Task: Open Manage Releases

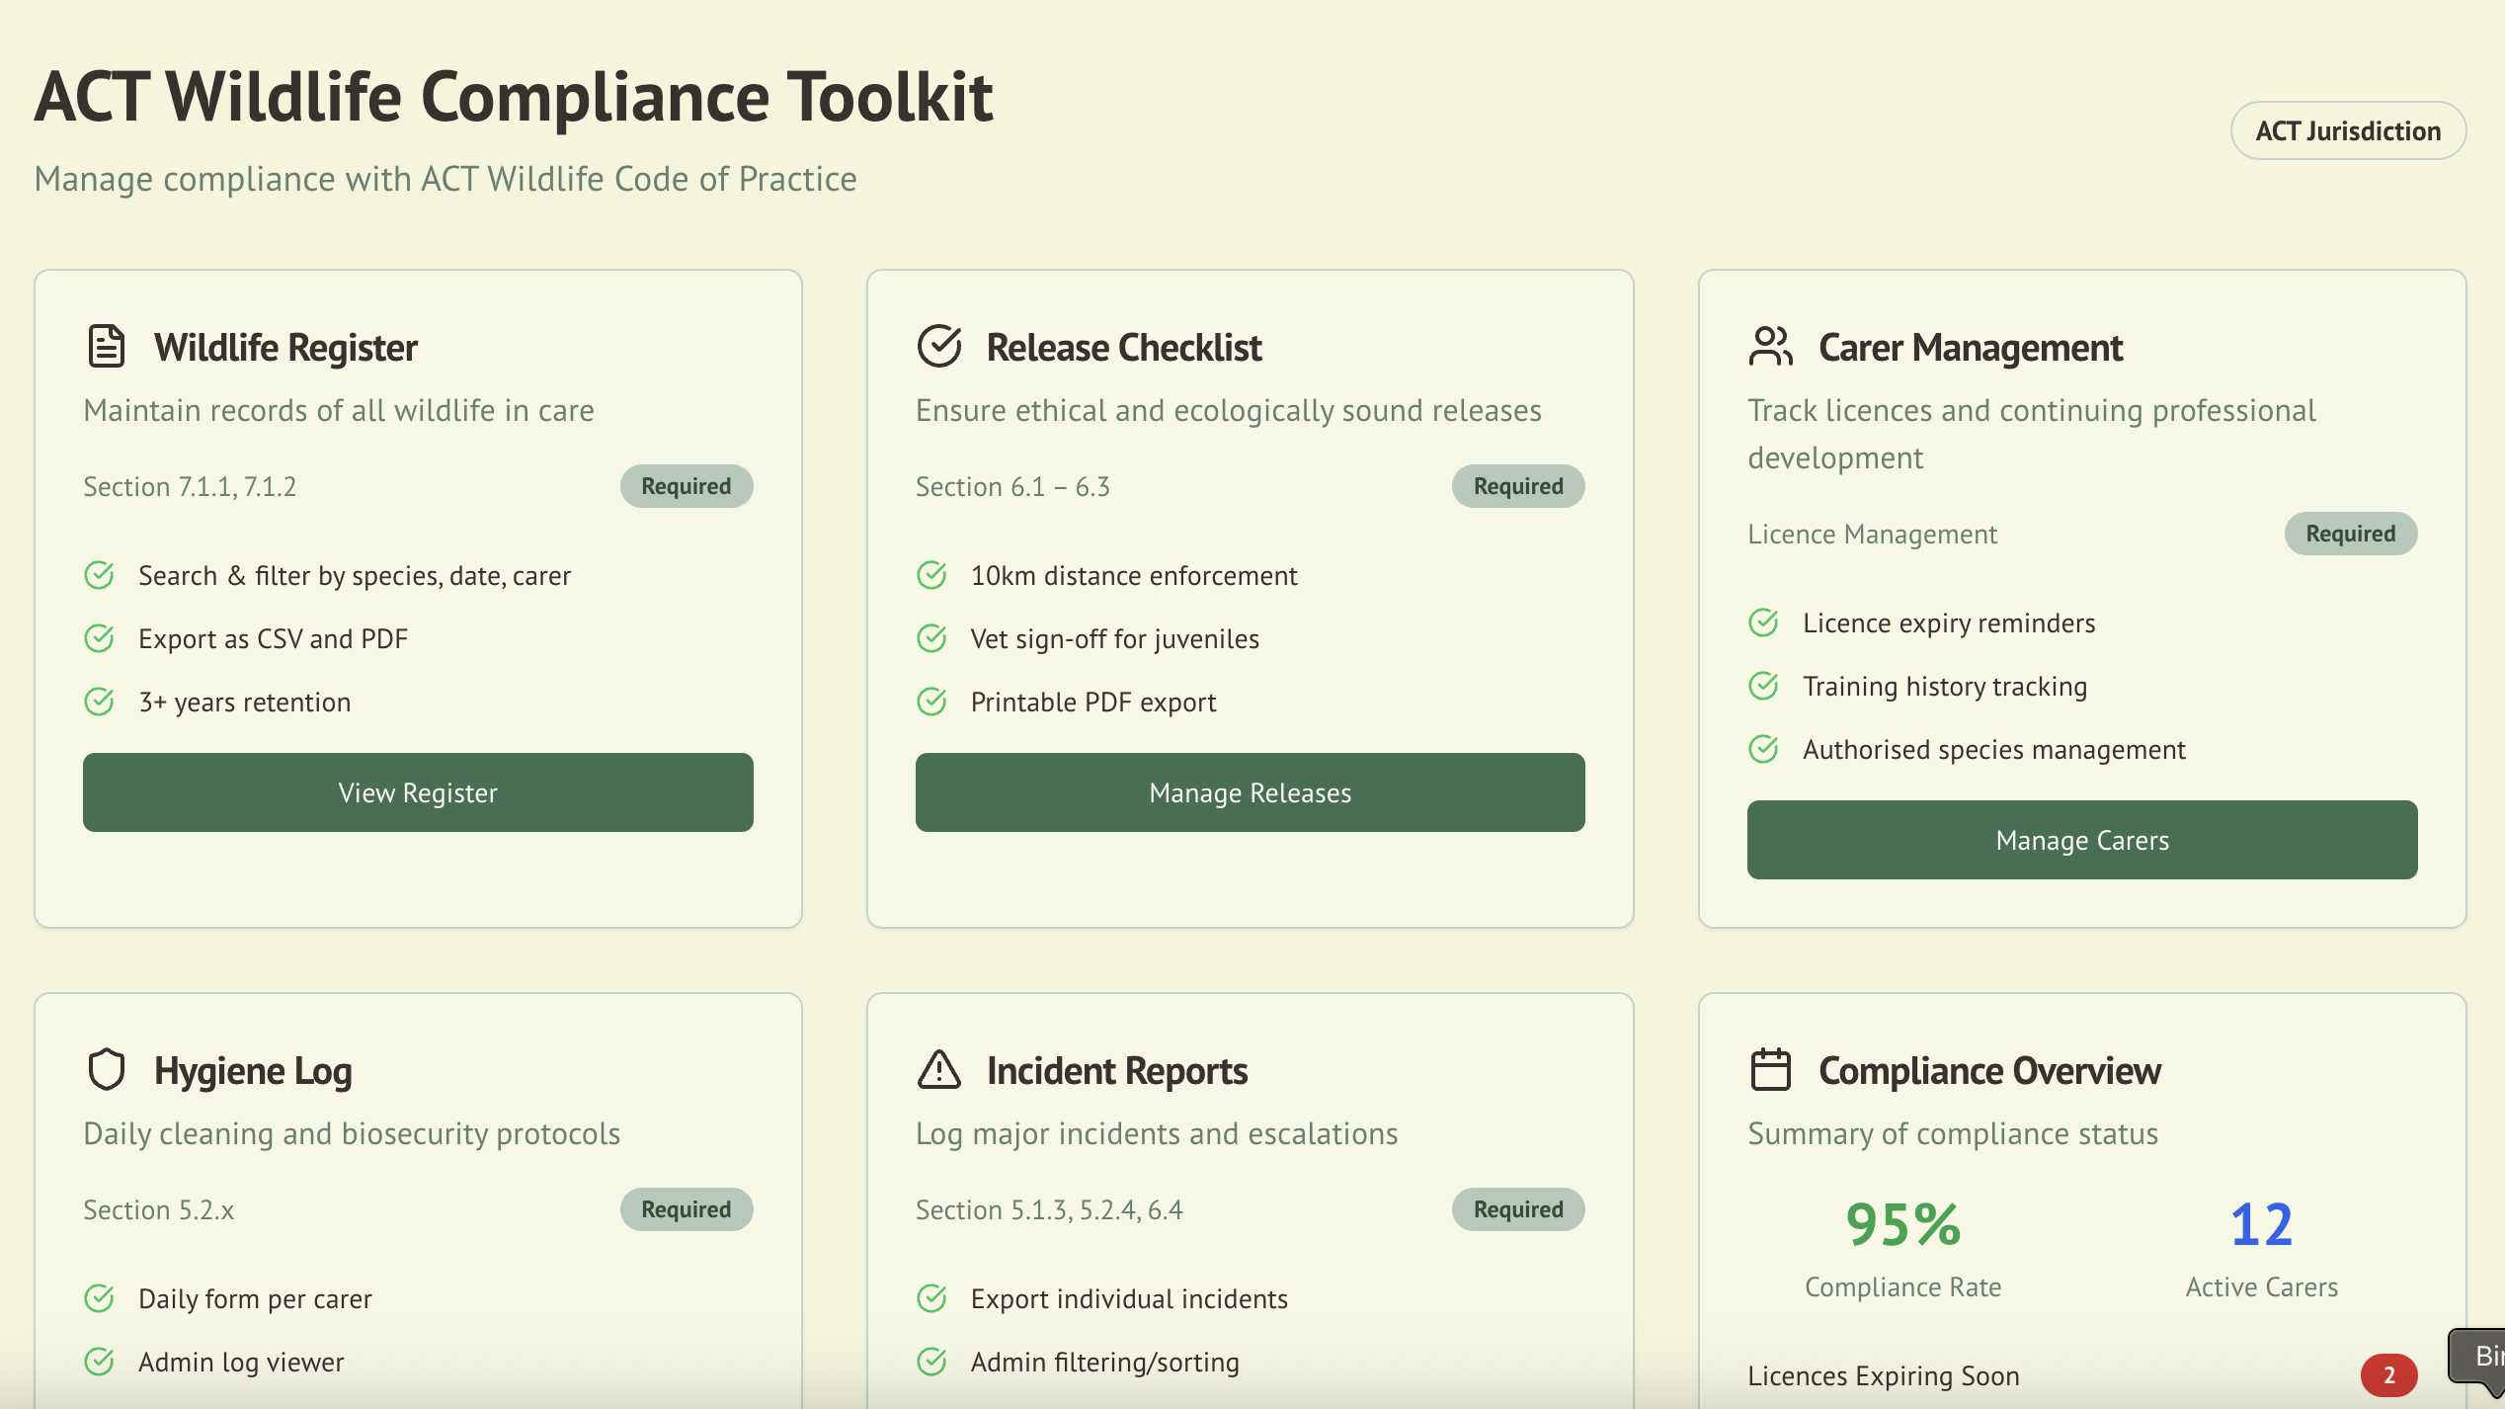Action: (1249, 792)
